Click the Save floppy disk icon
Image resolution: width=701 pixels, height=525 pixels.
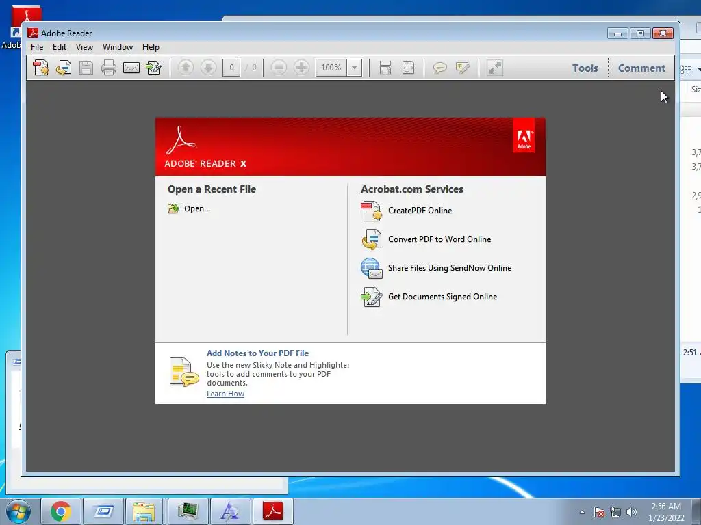point(86,68)
